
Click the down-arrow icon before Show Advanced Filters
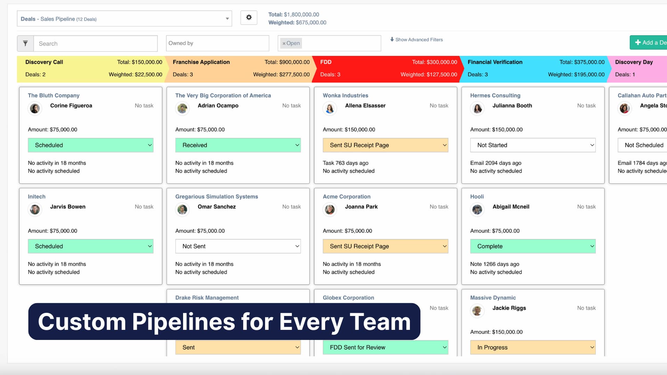392,40
